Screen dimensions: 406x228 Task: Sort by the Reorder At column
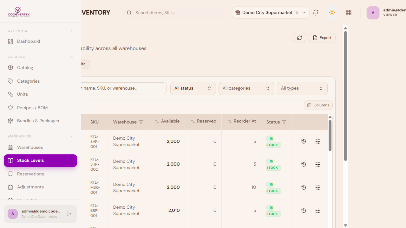pyautogui.click(x=242, y=121)
